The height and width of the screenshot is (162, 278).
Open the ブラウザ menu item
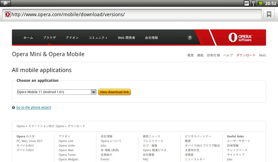(x=49, y=38)
